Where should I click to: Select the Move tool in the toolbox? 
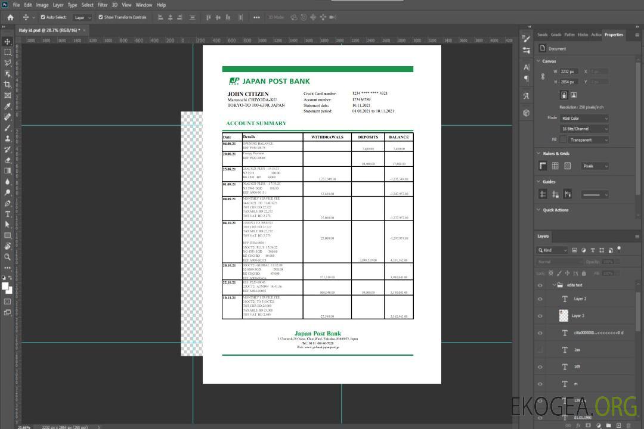(x=7, y=42)
